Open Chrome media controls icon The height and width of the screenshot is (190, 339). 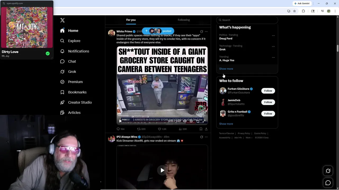322,11
